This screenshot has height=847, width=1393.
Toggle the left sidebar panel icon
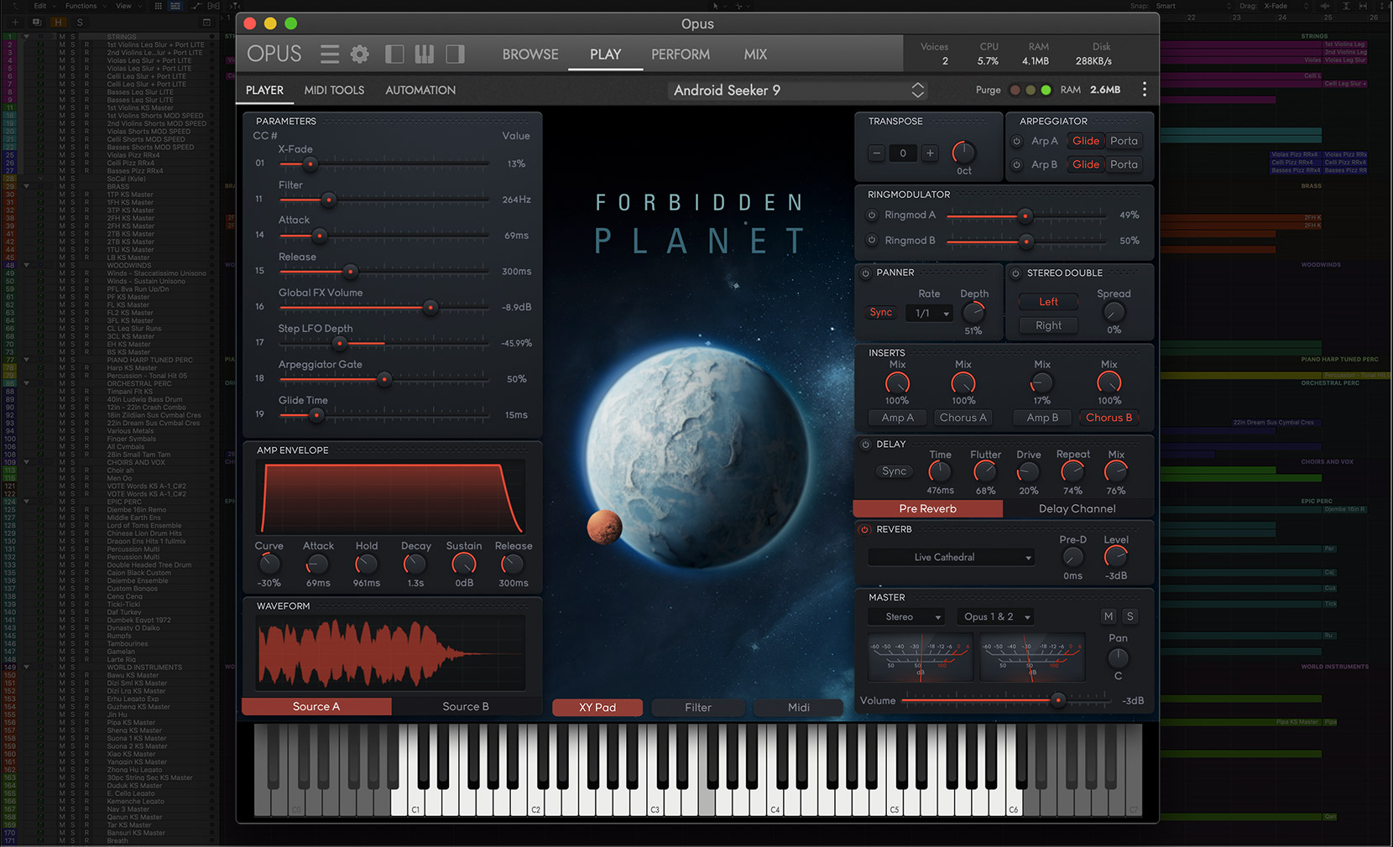pos(394,55)
